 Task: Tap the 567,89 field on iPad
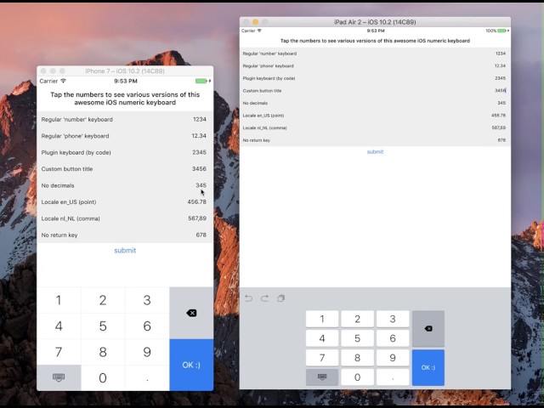pyautogui.click(x=499, y=127)
